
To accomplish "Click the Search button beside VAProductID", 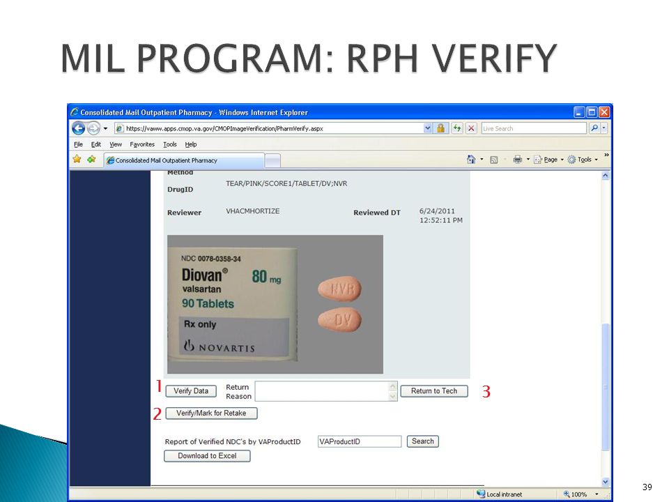I will click(x=422, y=441).
